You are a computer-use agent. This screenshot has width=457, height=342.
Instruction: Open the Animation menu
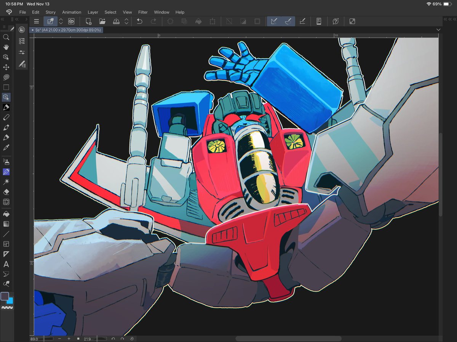pos(72,12)
